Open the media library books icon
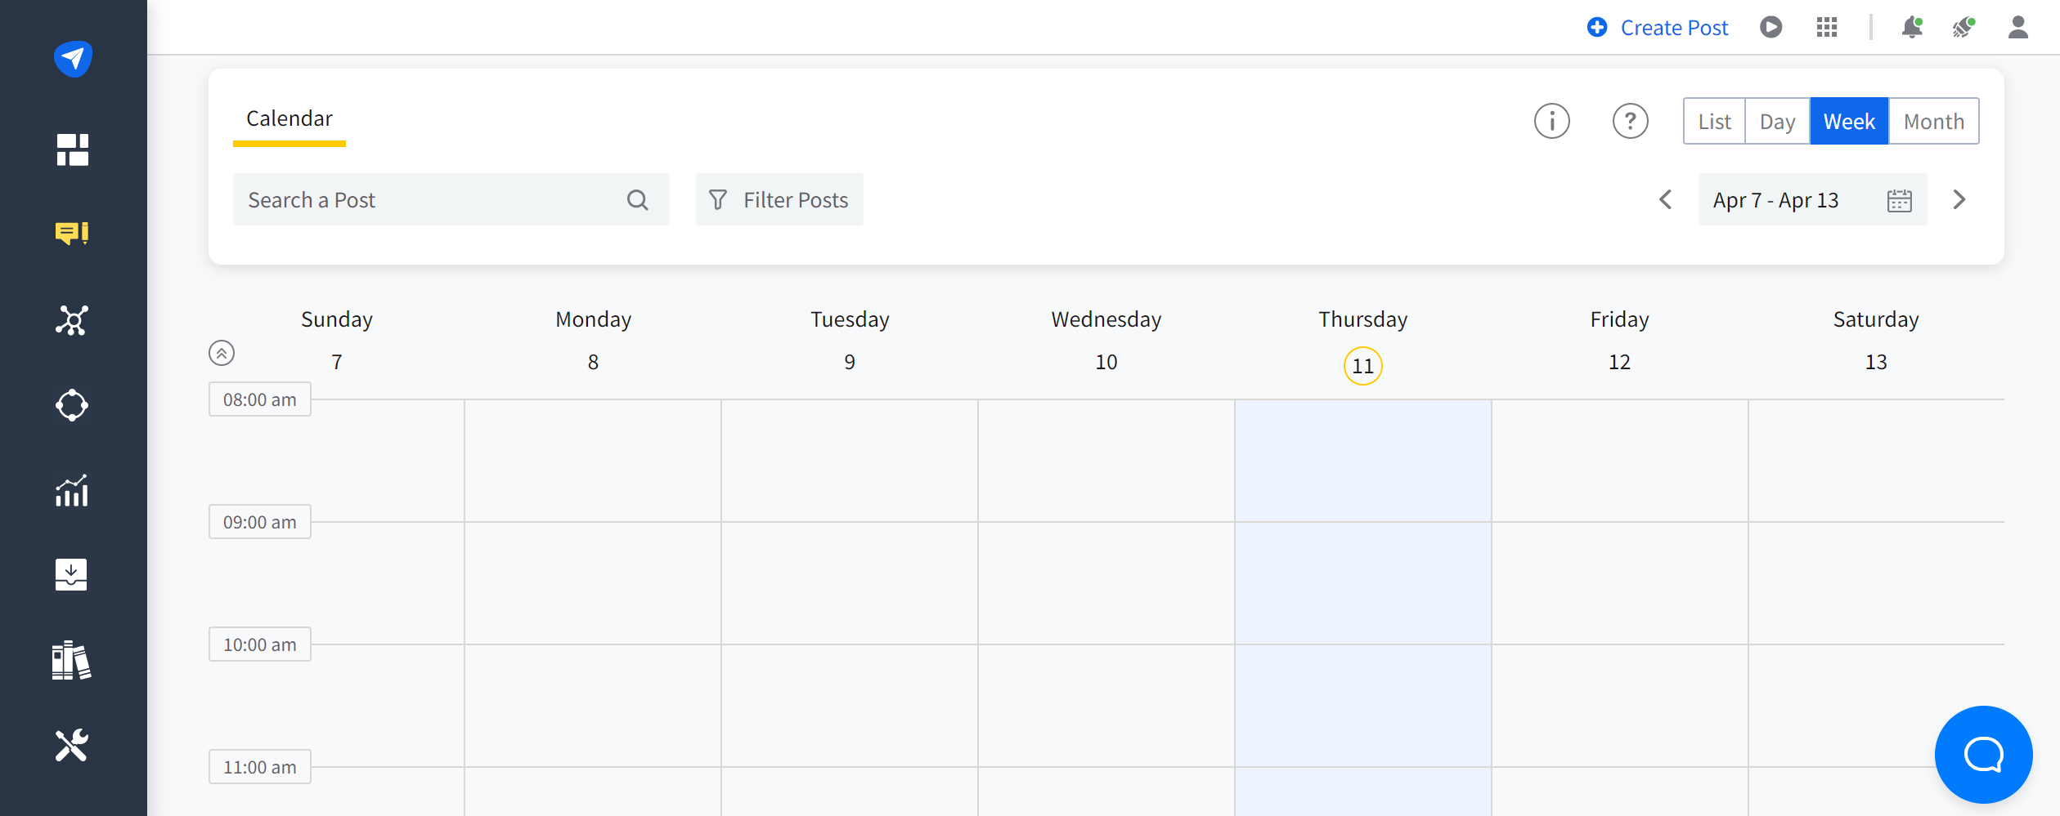Viewport: 2060px width, 816px height. [72, 660]
